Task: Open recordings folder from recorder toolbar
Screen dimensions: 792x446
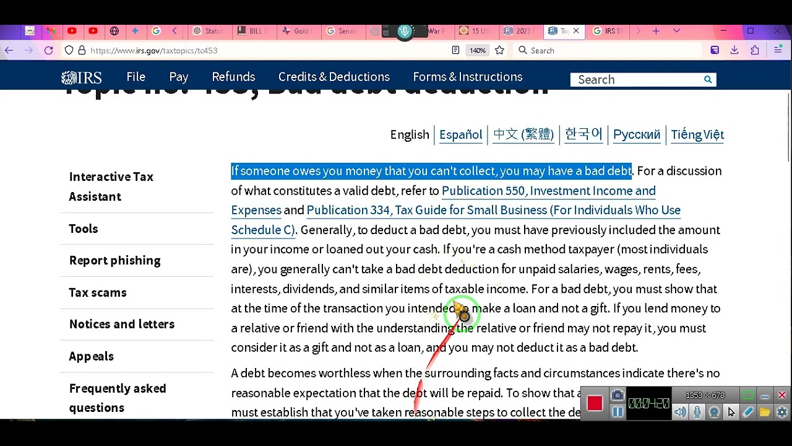Action: [x=765, y=412]
